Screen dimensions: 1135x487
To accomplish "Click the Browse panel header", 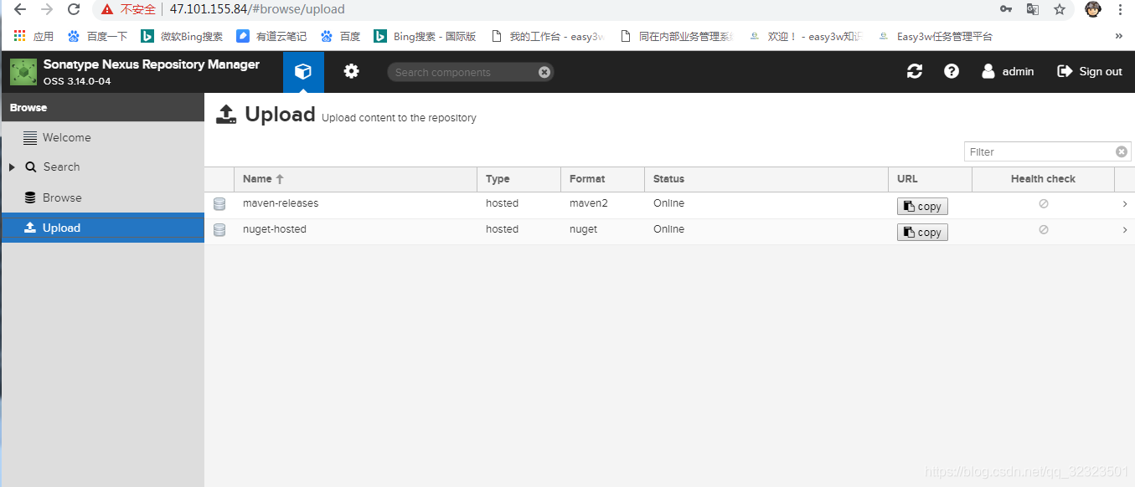I will point(102,107).
